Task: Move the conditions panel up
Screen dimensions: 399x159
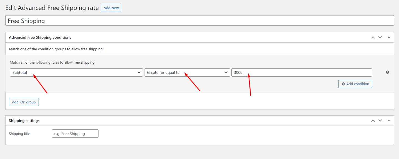Action: [x=373, y=37]
